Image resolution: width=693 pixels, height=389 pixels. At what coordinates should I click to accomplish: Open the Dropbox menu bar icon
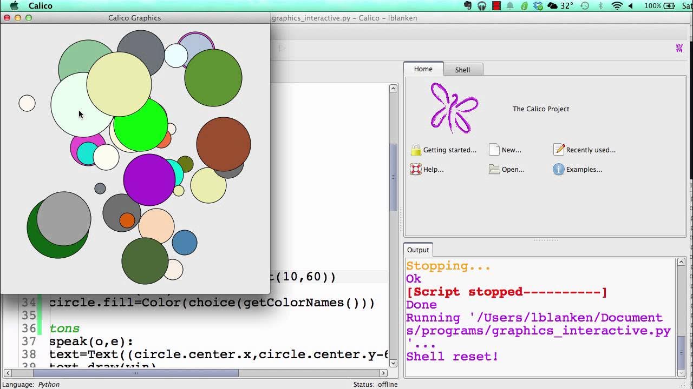point(538,6)
